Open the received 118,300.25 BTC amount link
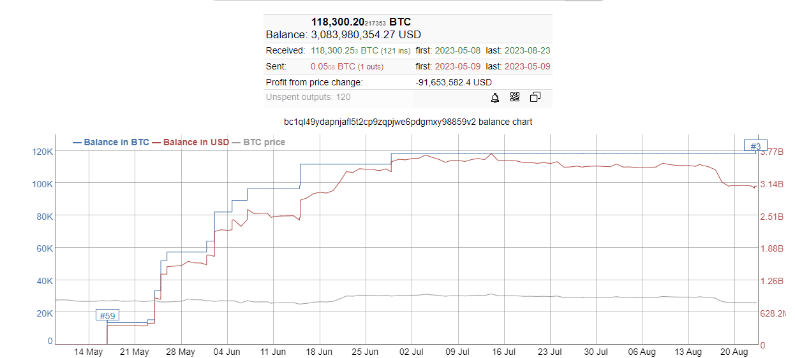 click(344, 50)
